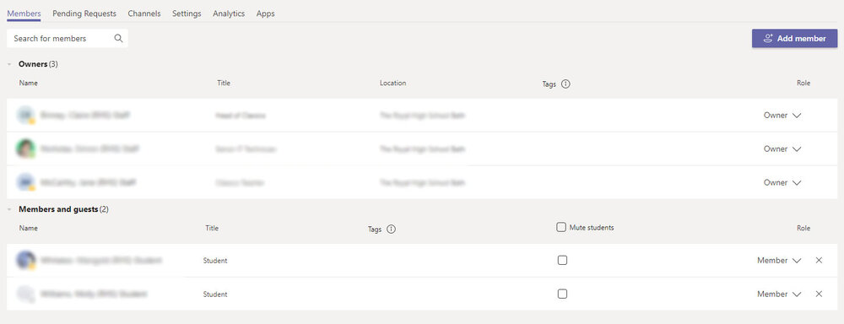The height and width of the screenshot is (324, 844).
Task: Click the Role header under Members and guests
Action: click(803, 228)
